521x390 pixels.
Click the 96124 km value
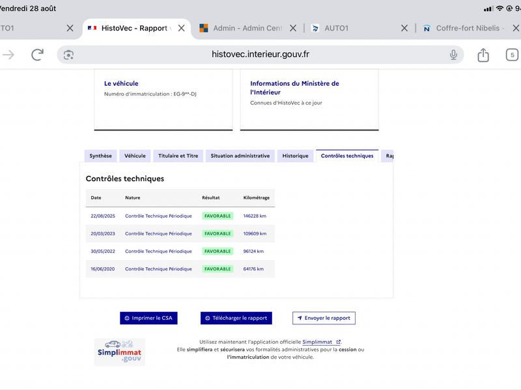pos(253,252)
